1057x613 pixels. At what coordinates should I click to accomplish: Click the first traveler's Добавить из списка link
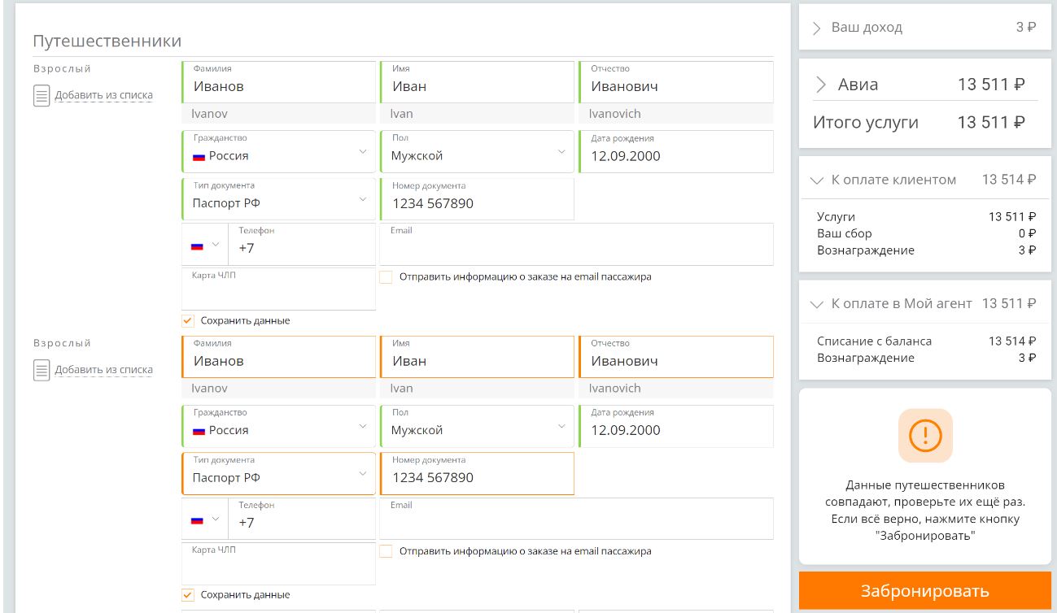point(103,95)
